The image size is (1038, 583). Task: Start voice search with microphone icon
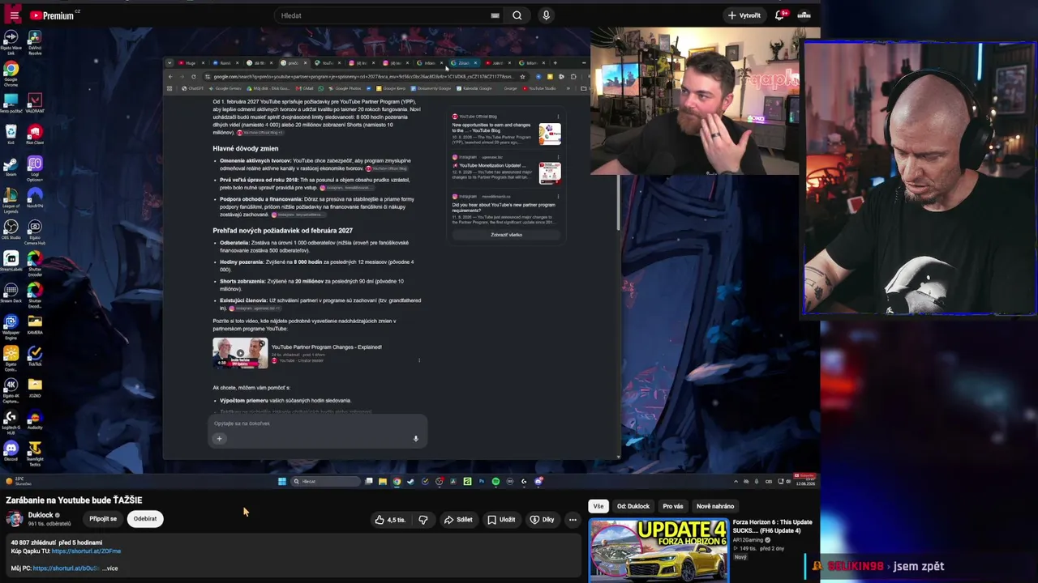coord(546,15)
